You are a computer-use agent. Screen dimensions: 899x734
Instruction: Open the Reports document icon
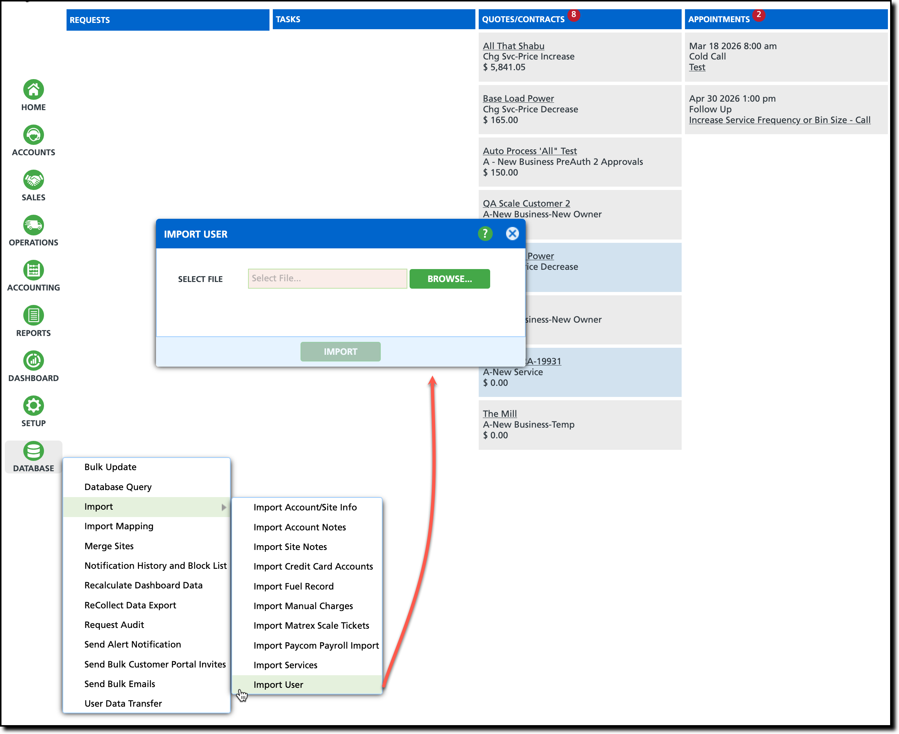33,315
